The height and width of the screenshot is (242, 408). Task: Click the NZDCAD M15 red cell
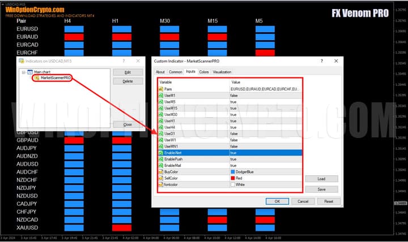[217, 220]
